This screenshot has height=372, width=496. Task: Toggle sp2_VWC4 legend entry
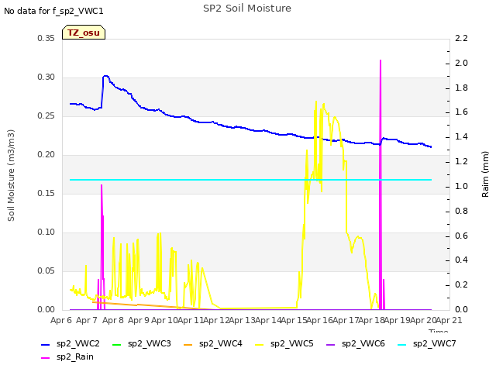tap(213, 344)
